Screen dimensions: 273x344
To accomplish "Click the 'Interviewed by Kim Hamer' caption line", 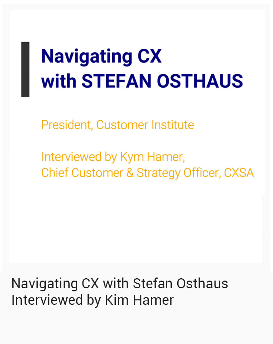I will point(92,300).
